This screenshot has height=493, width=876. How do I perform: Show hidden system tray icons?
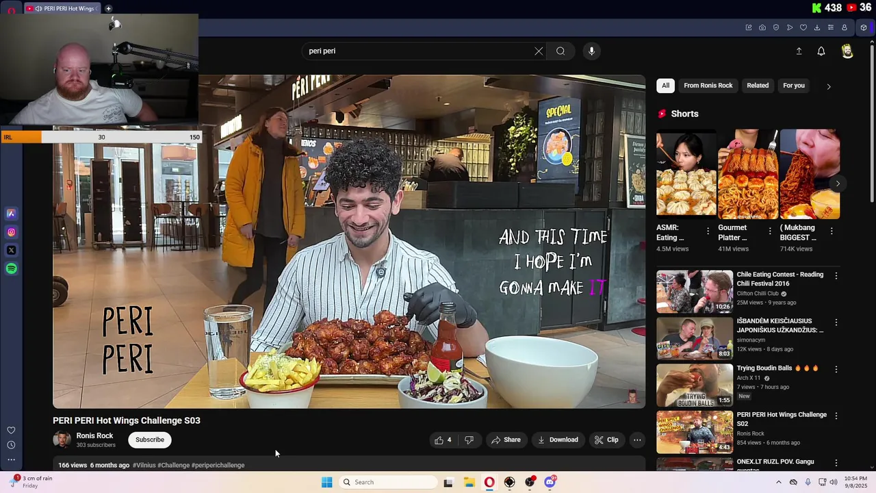tap(778, 482)
